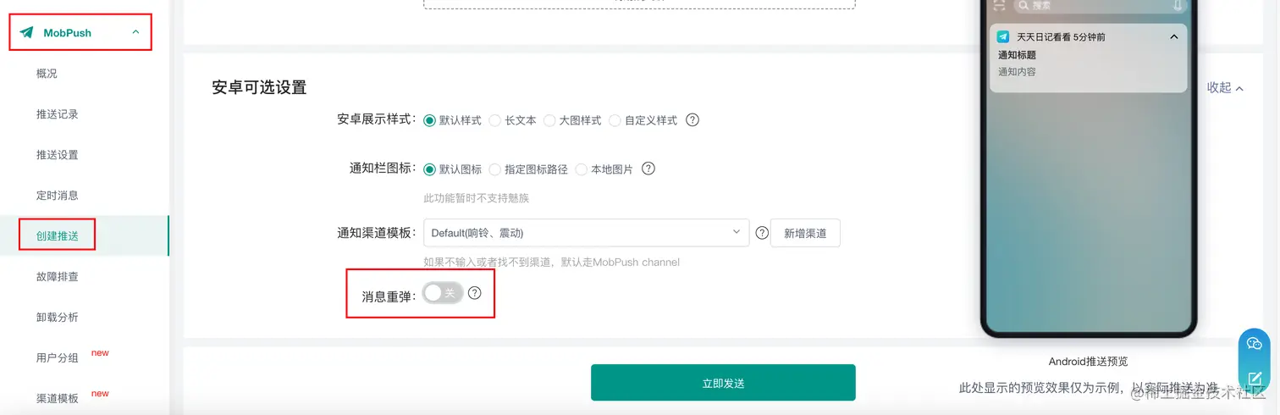This screenshot has height=415, width=1280.
Task: Click help icon beside channel template dropdown
Action: click(x=762, y=233)
